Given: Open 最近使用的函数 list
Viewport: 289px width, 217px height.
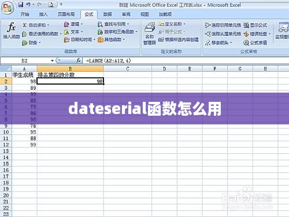Looking at the screenshot, I should (42, 34).
